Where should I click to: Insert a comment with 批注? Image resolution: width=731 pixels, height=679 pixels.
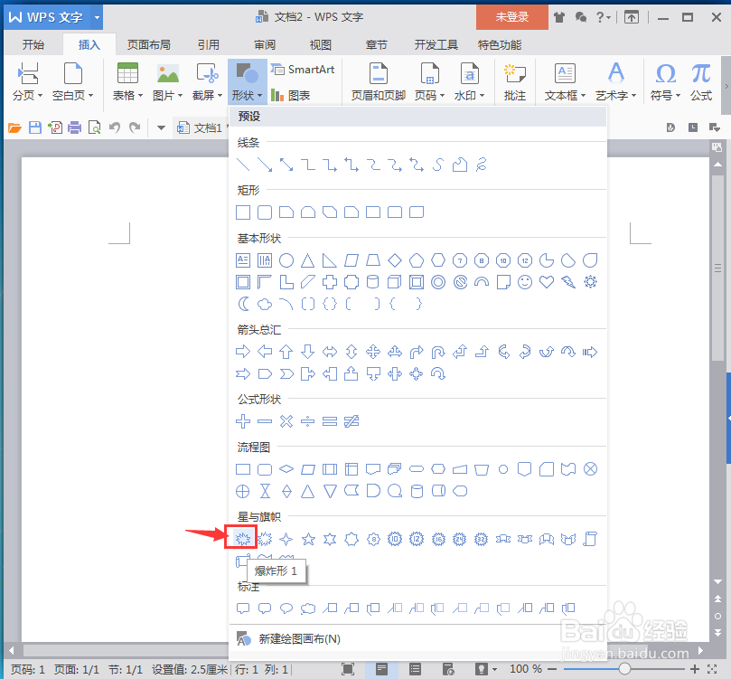pos(515,82)
